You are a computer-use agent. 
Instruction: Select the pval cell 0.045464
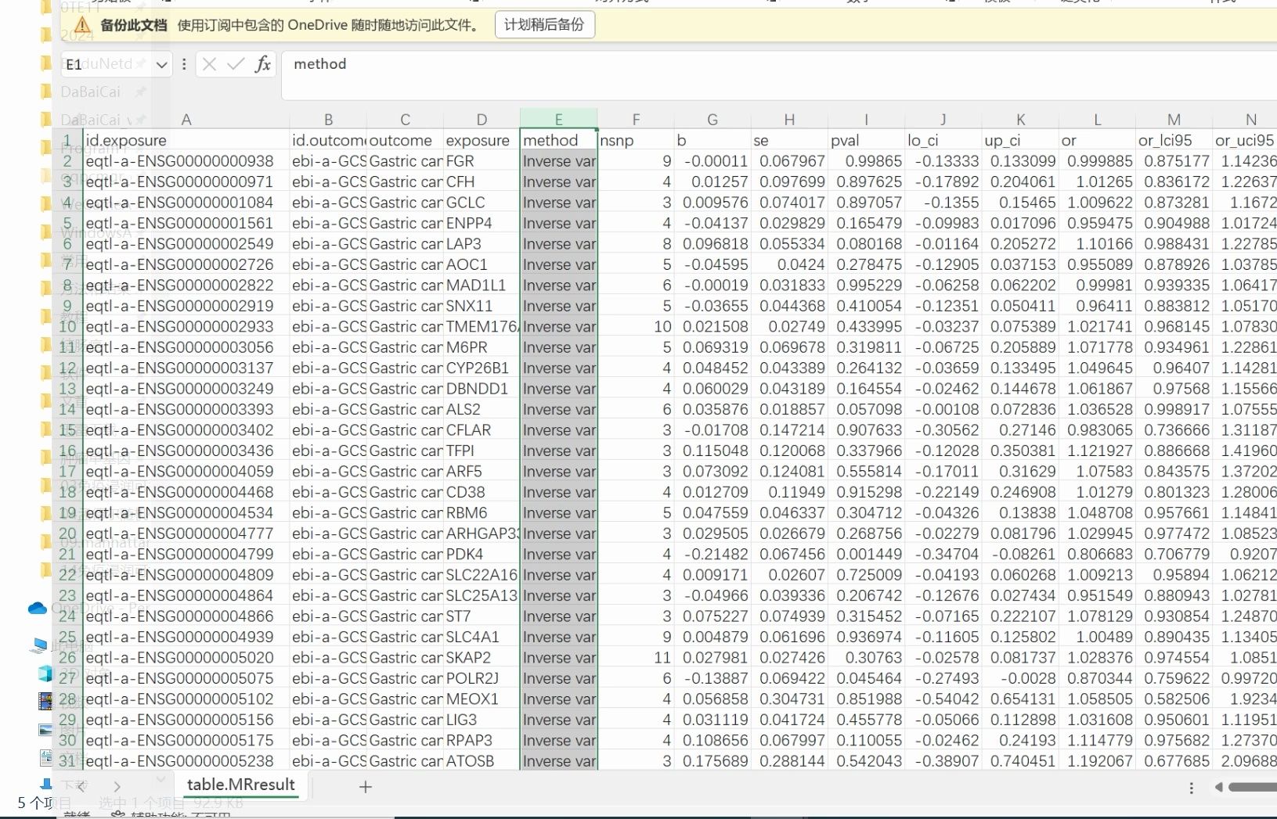866,678
